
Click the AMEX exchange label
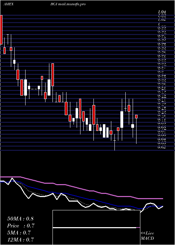click(x=8, y=4)
